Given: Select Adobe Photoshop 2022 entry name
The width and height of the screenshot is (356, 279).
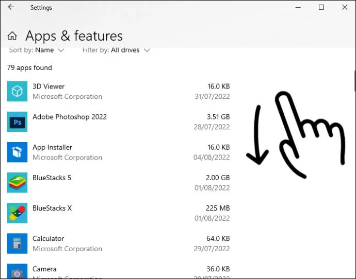Looking at the screenshot, I should pyautogui.click(x=70, y=117).
